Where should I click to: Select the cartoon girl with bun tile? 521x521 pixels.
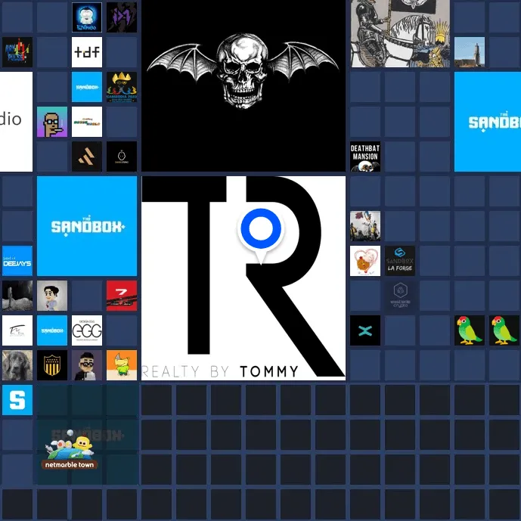pyautogui.click(x=52, y=296)
